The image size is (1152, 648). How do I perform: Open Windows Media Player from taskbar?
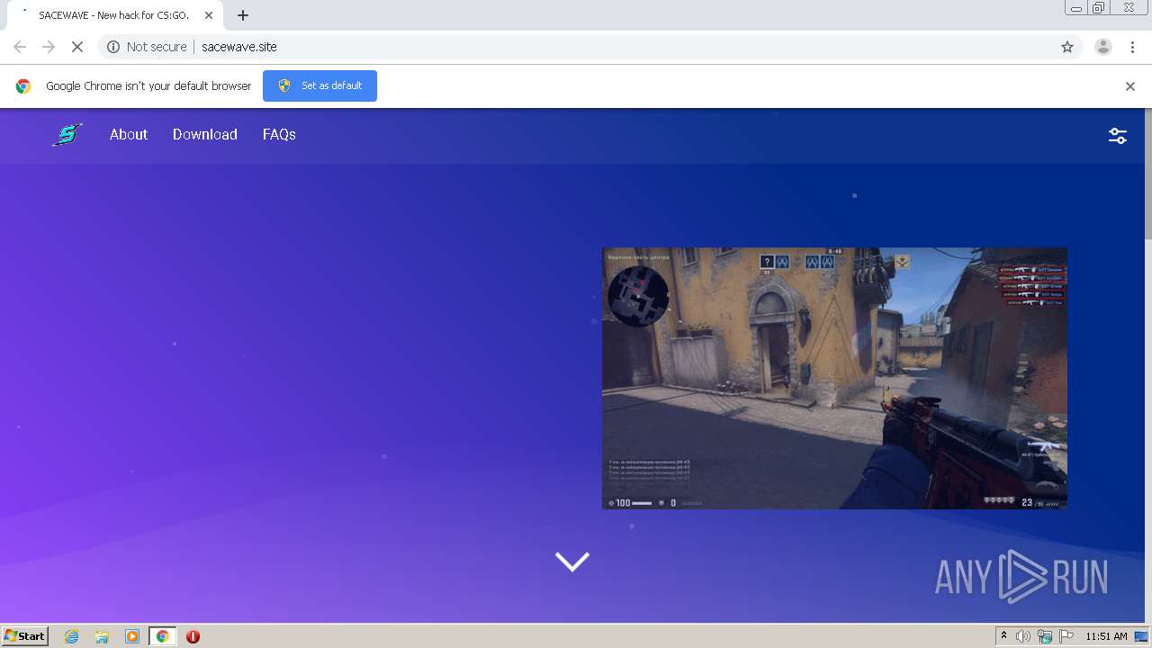[132, 636]
